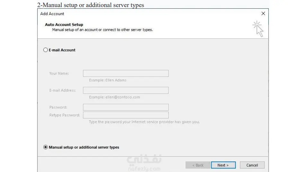This screenshot has height=172, width=288.
Task: Click the Cancel button
Action: point(252,165)
